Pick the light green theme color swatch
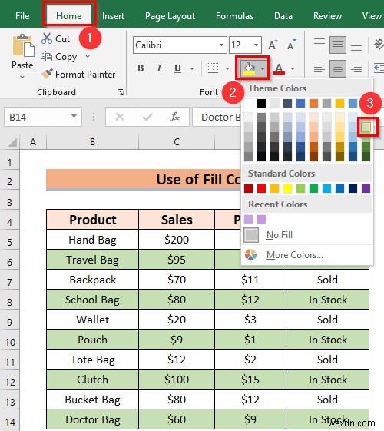Image resolution: width=384 pixels, height=431 pixels. click(x=366, y=127)
